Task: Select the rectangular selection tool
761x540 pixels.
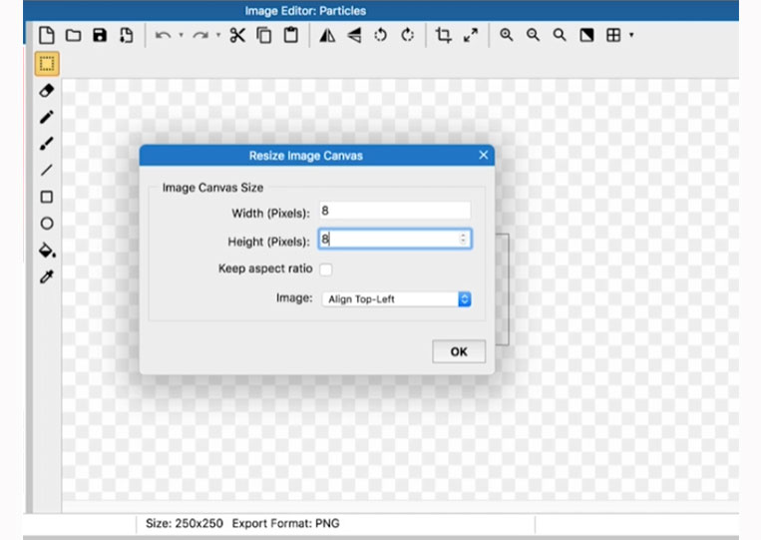Action: pyautogui.click(x=47, y=64)
